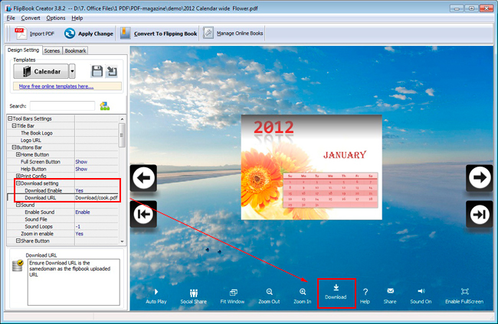Toggle the Download Enable value Yes
The height and width of the screenshot is (324, 498).
tap(80, 190)
